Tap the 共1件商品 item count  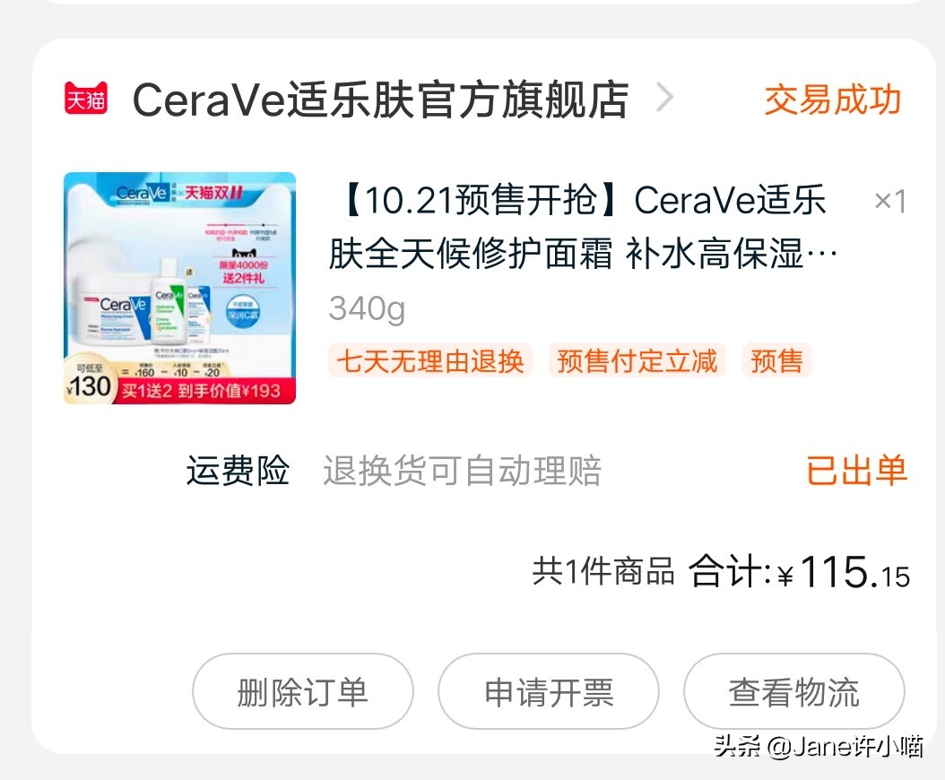tap(603, 571)
